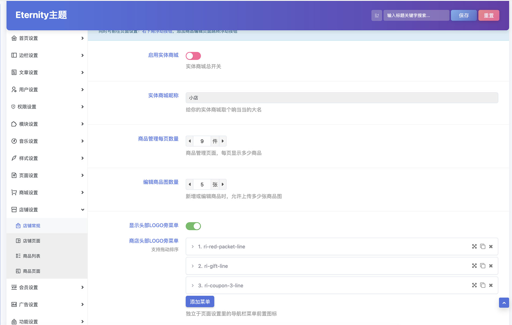512x325 pixels.
Task: Click the 保存 button
Action: click(463, 15)
